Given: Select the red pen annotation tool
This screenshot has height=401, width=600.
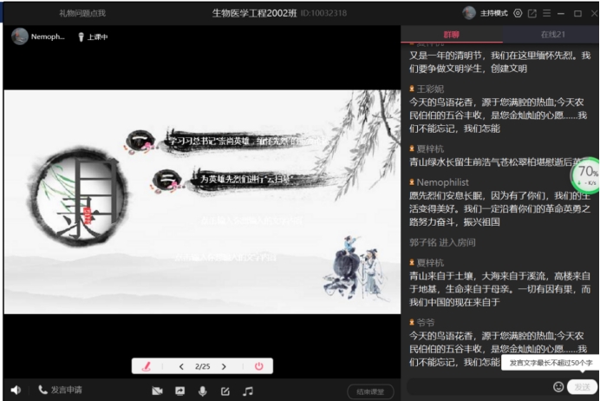Looking at the screenshot, I should pyautogui.click(x=147, y=366).
